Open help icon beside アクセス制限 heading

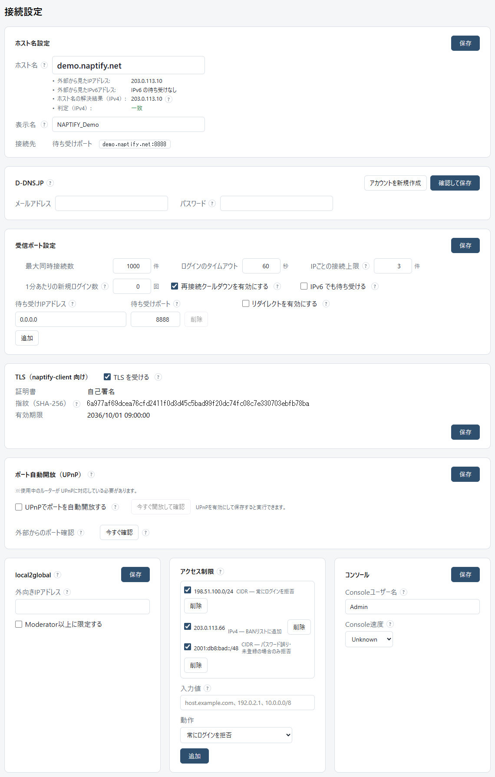[x=221, y=572]
